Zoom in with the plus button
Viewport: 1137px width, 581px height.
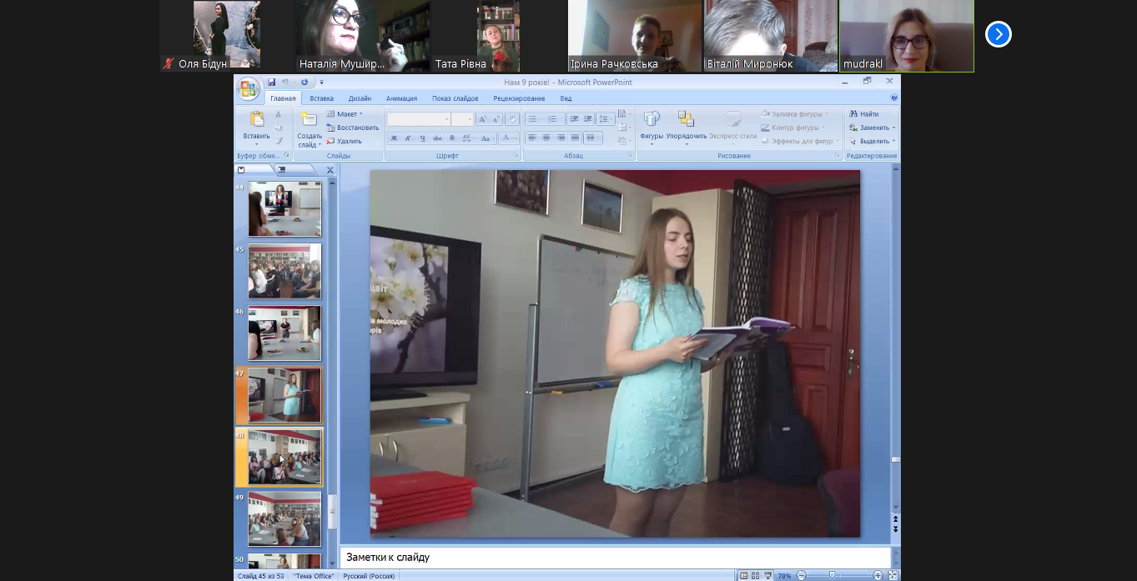point(878,575)
